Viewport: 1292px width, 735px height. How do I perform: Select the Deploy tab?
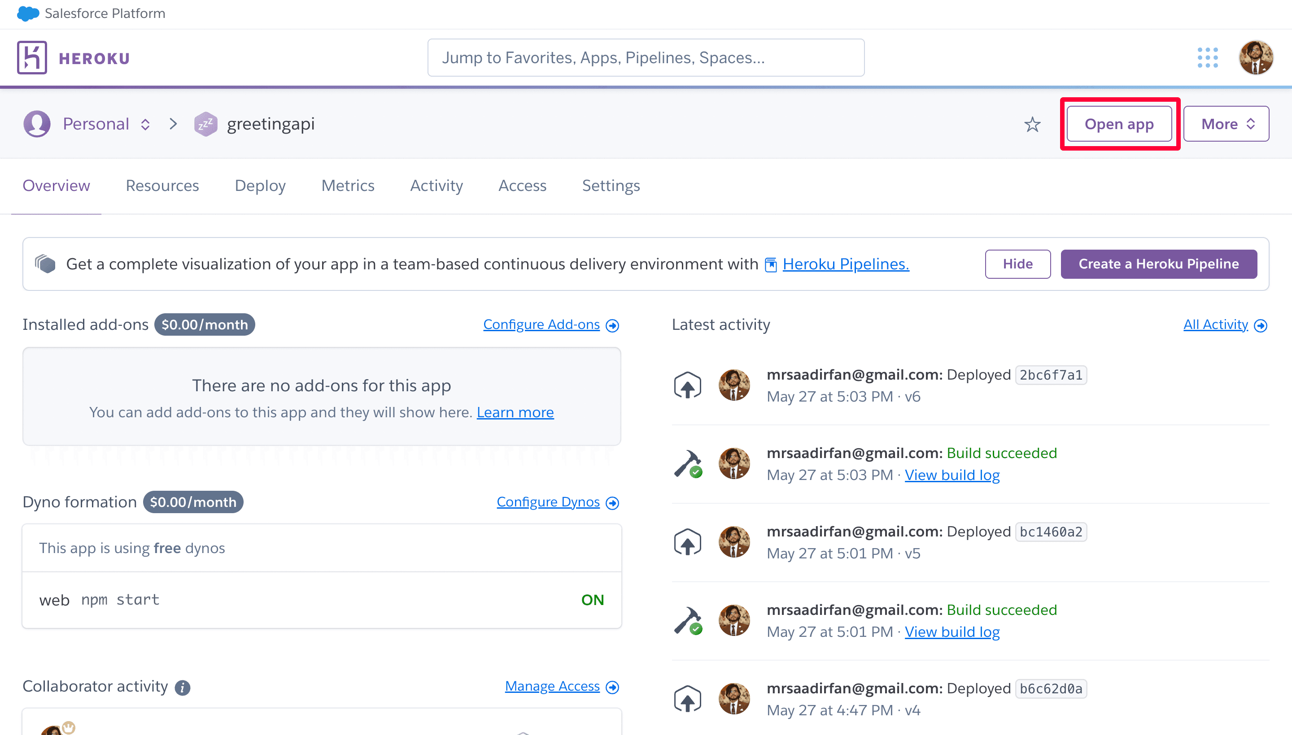pos(260,185)
